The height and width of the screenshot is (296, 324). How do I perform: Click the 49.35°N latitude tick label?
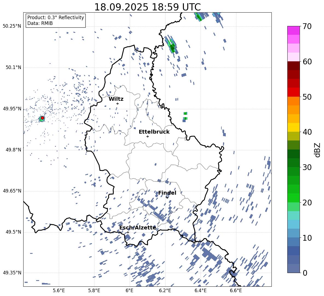(12, 273)
